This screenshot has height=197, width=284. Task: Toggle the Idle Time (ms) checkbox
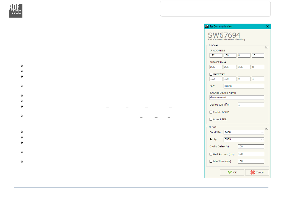(x=211, y=161)
